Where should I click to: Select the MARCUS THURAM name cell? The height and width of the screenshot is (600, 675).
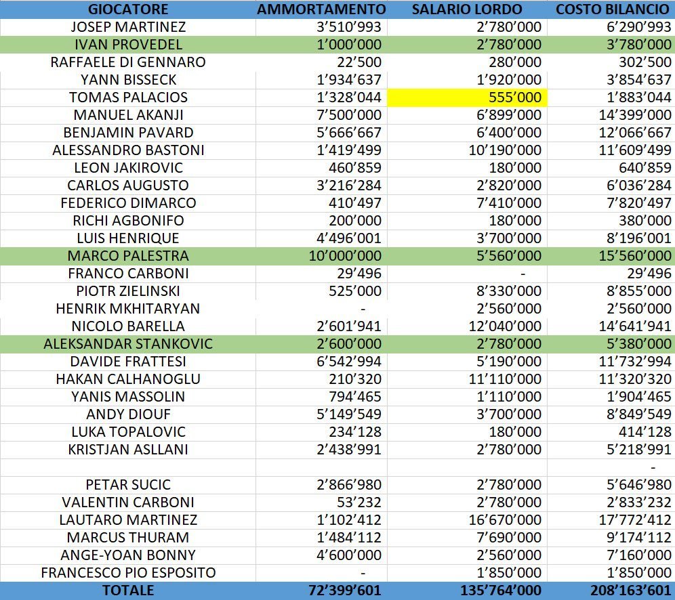click(128, 538)
